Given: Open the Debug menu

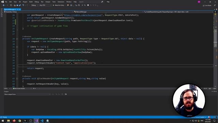Looking at the screenshot, I should (37, 2).
